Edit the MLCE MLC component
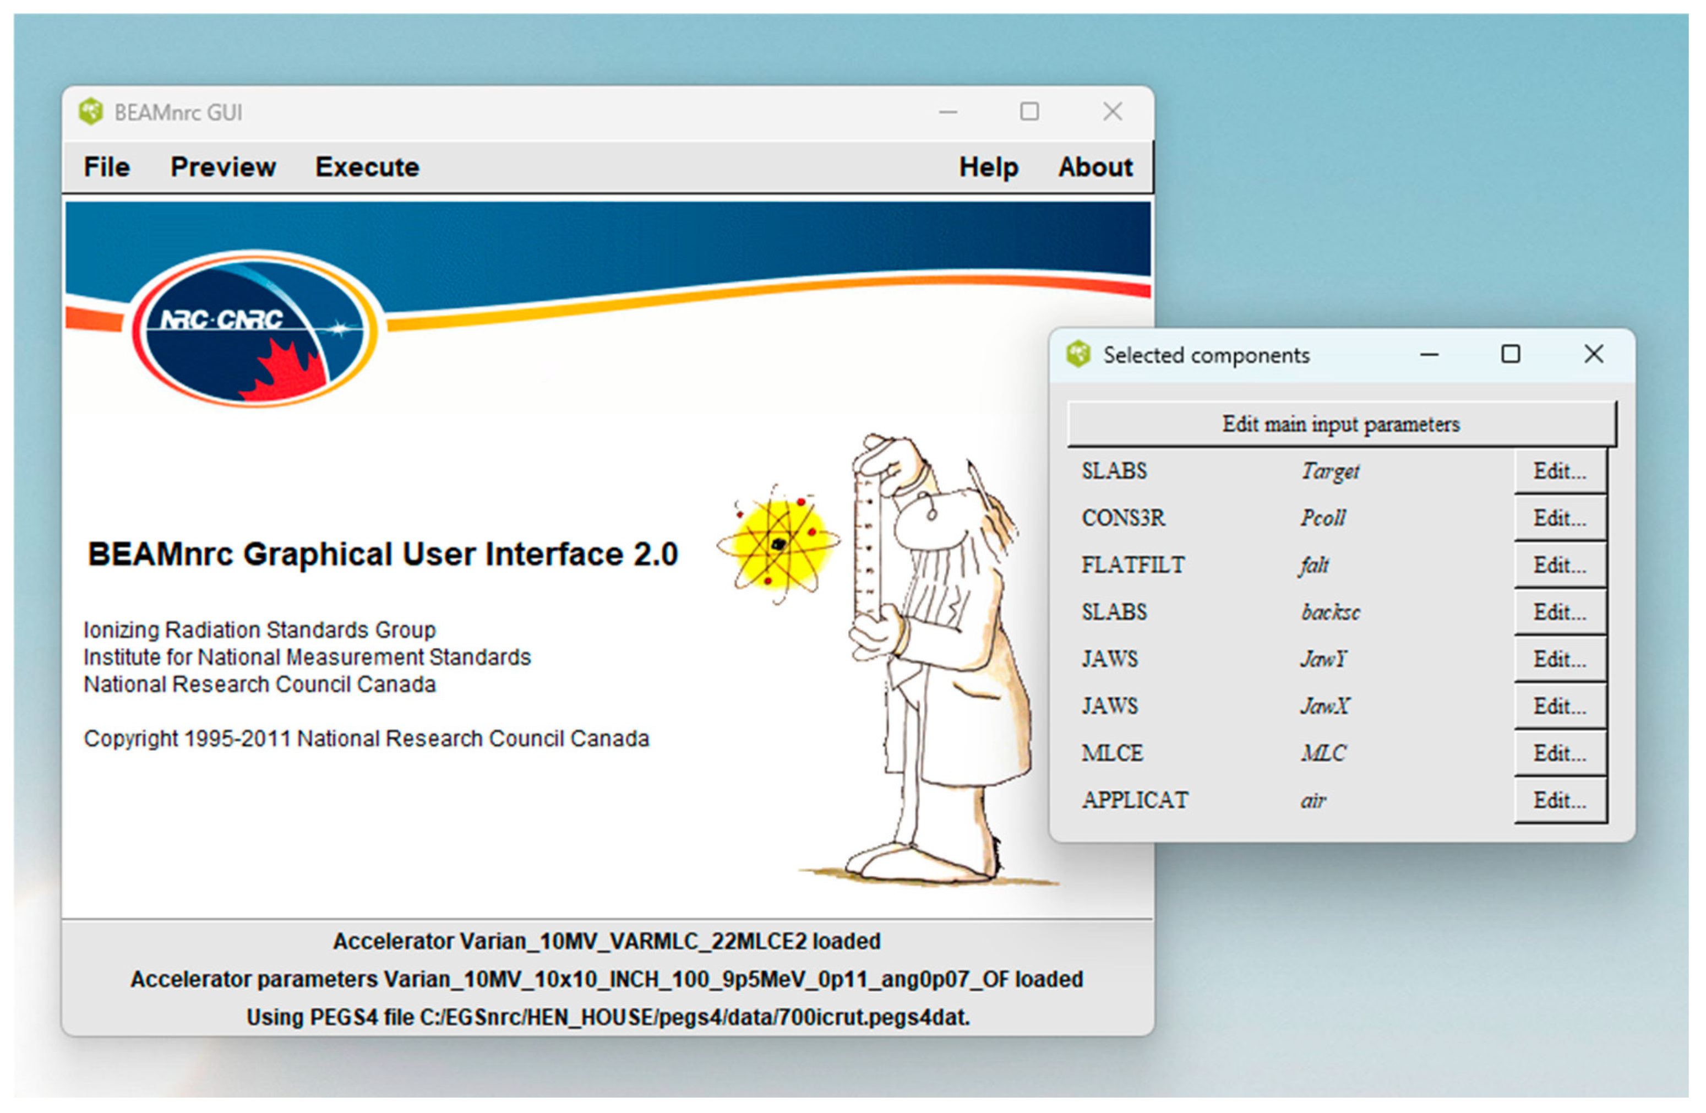Viewport: 1706px width, 1113px height. pos(1559,753)
